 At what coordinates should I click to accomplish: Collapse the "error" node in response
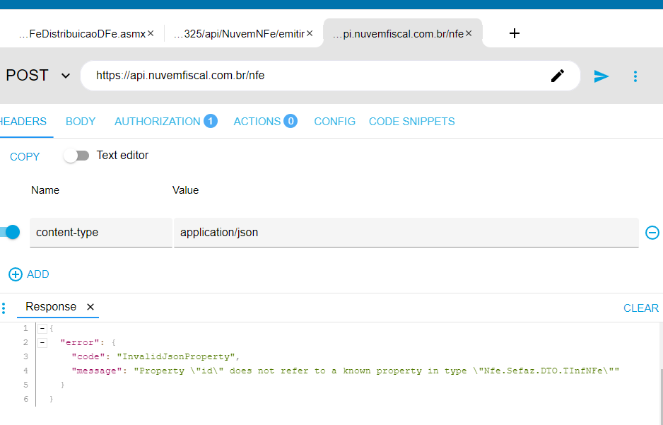(42, 343)
